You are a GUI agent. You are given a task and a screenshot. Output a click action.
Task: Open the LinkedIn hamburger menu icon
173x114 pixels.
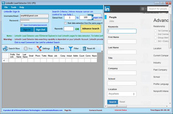tap(143, 9)
